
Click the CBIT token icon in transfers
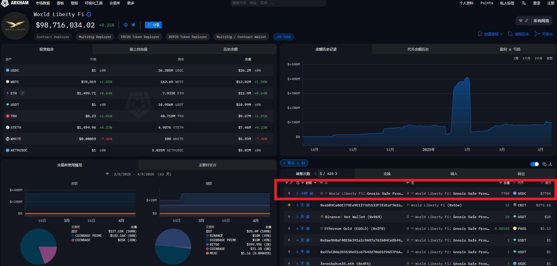(515, 205)
